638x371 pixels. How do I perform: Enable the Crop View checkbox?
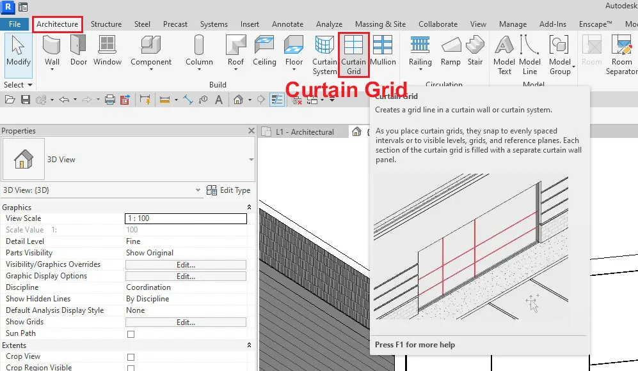pyautogui.click(x=131, y=357)
